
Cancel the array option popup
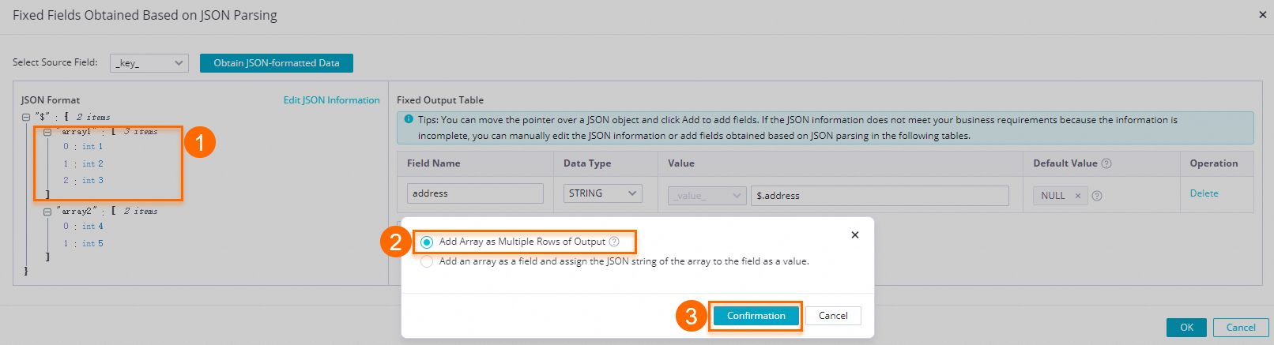click(x=833, y=316)
